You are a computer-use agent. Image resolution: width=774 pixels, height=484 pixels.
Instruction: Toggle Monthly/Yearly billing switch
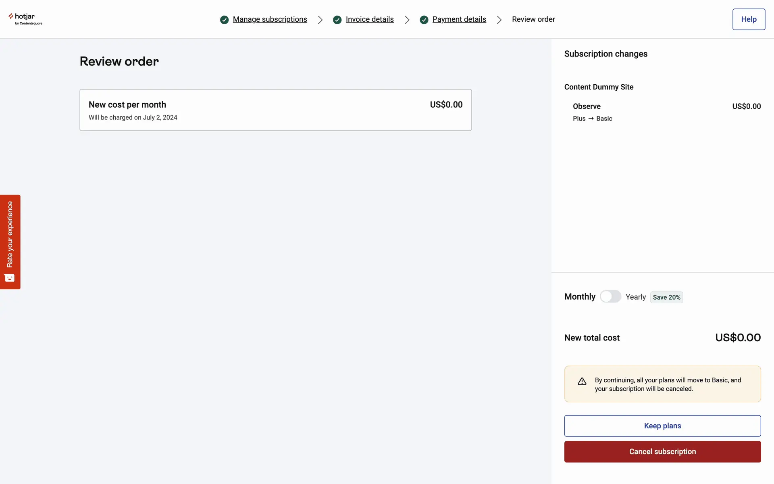tap(610, 296)
